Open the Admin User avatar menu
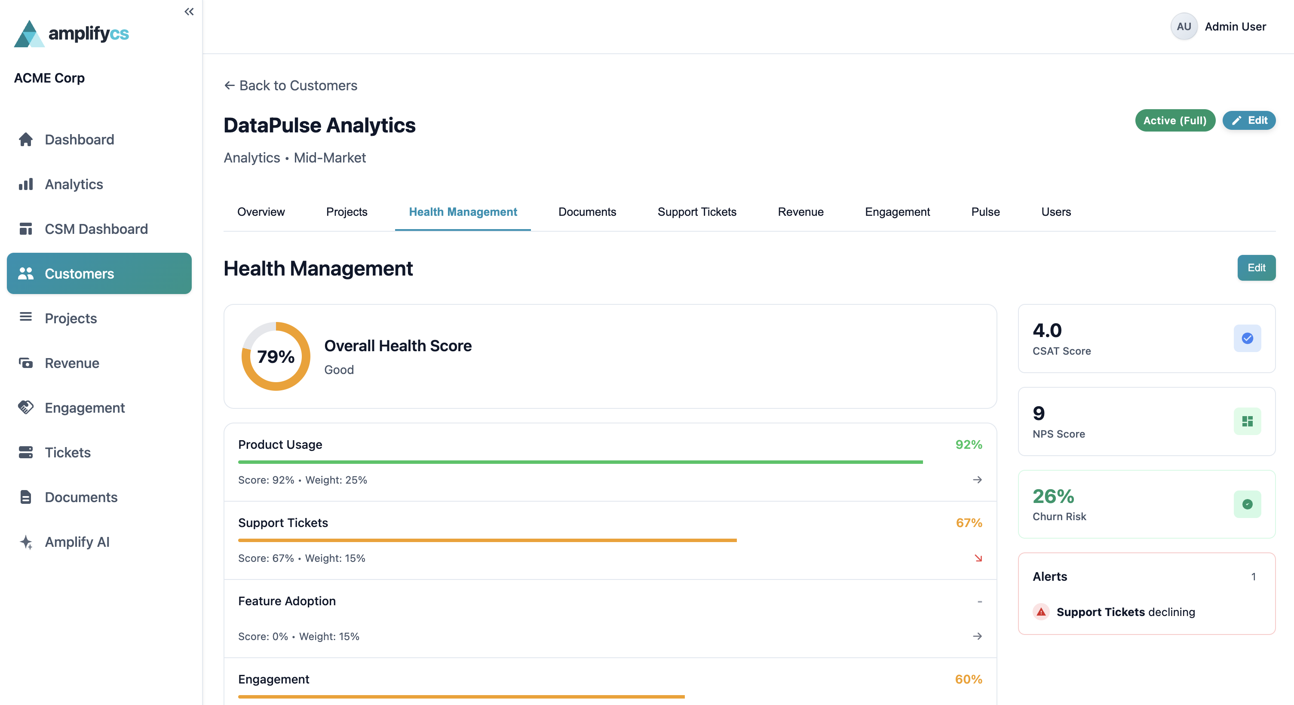 point(1184,26)
